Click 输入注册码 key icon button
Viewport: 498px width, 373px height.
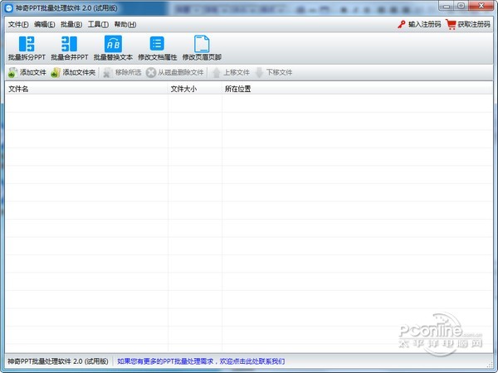419,24
